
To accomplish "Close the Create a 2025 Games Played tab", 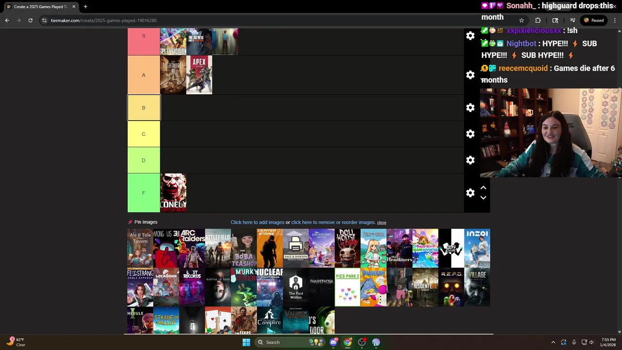I will coord(74,6).
